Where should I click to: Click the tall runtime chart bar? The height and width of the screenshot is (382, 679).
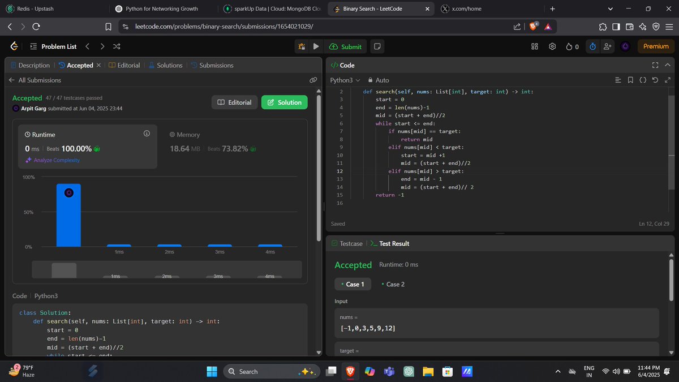pyautogui.click(x=68, y=215)
